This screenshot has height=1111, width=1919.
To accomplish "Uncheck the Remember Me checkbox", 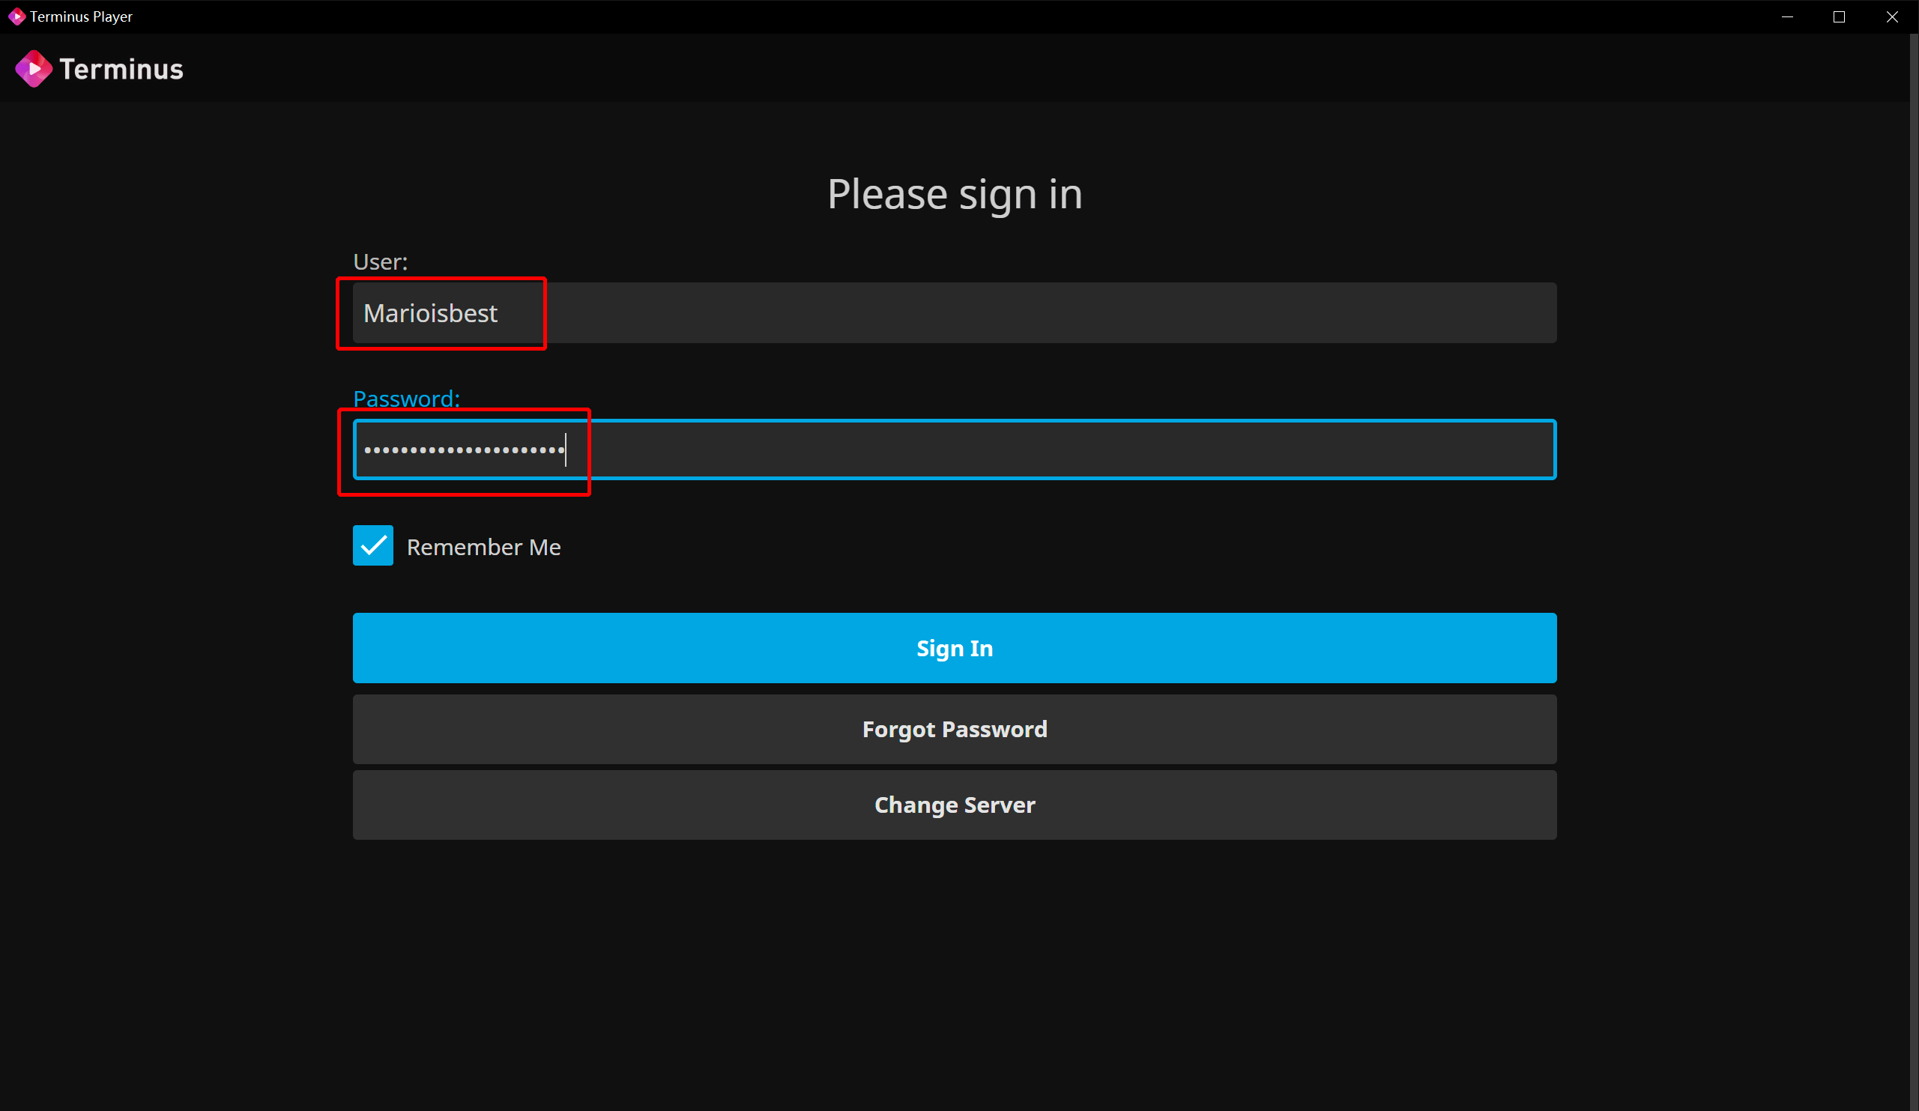I will tap(372, 545).
